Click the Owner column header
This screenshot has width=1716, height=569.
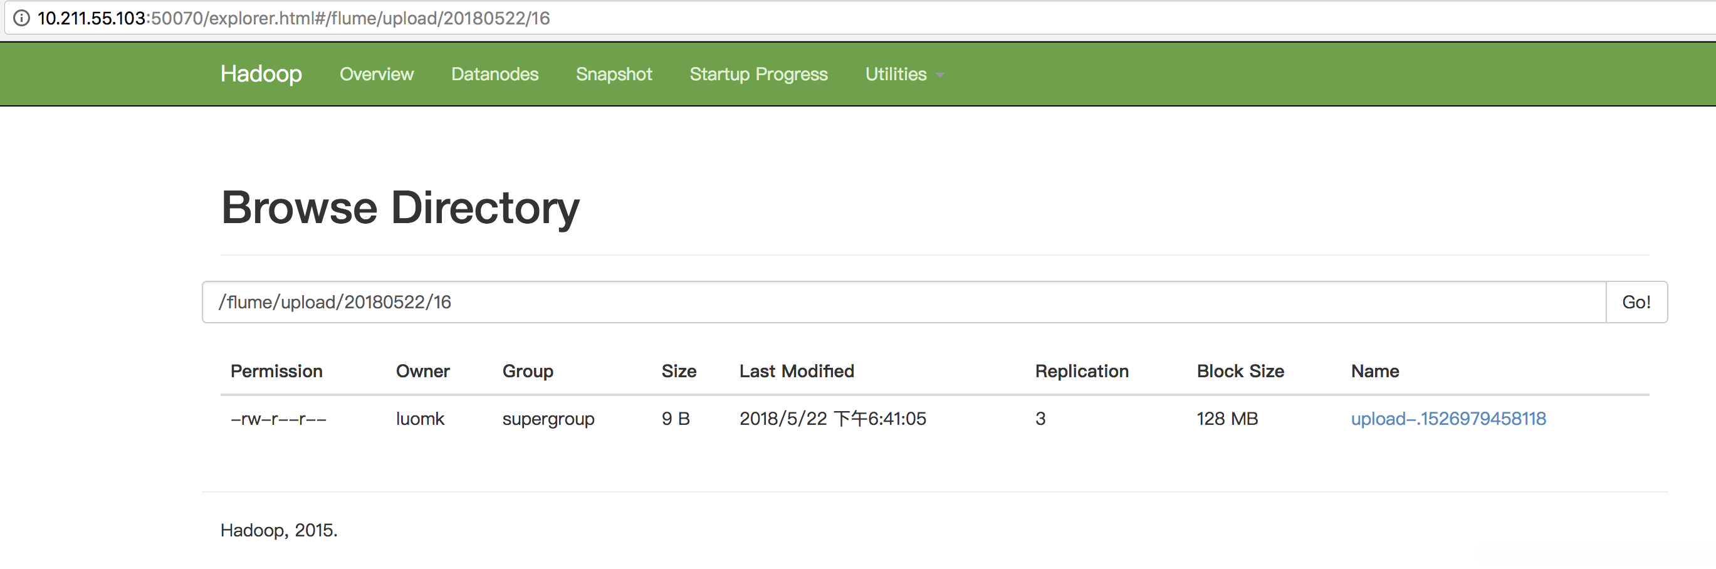422,371
